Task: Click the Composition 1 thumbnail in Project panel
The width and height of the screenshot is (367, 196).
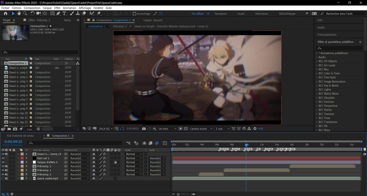Action: [x=15, y=33]
